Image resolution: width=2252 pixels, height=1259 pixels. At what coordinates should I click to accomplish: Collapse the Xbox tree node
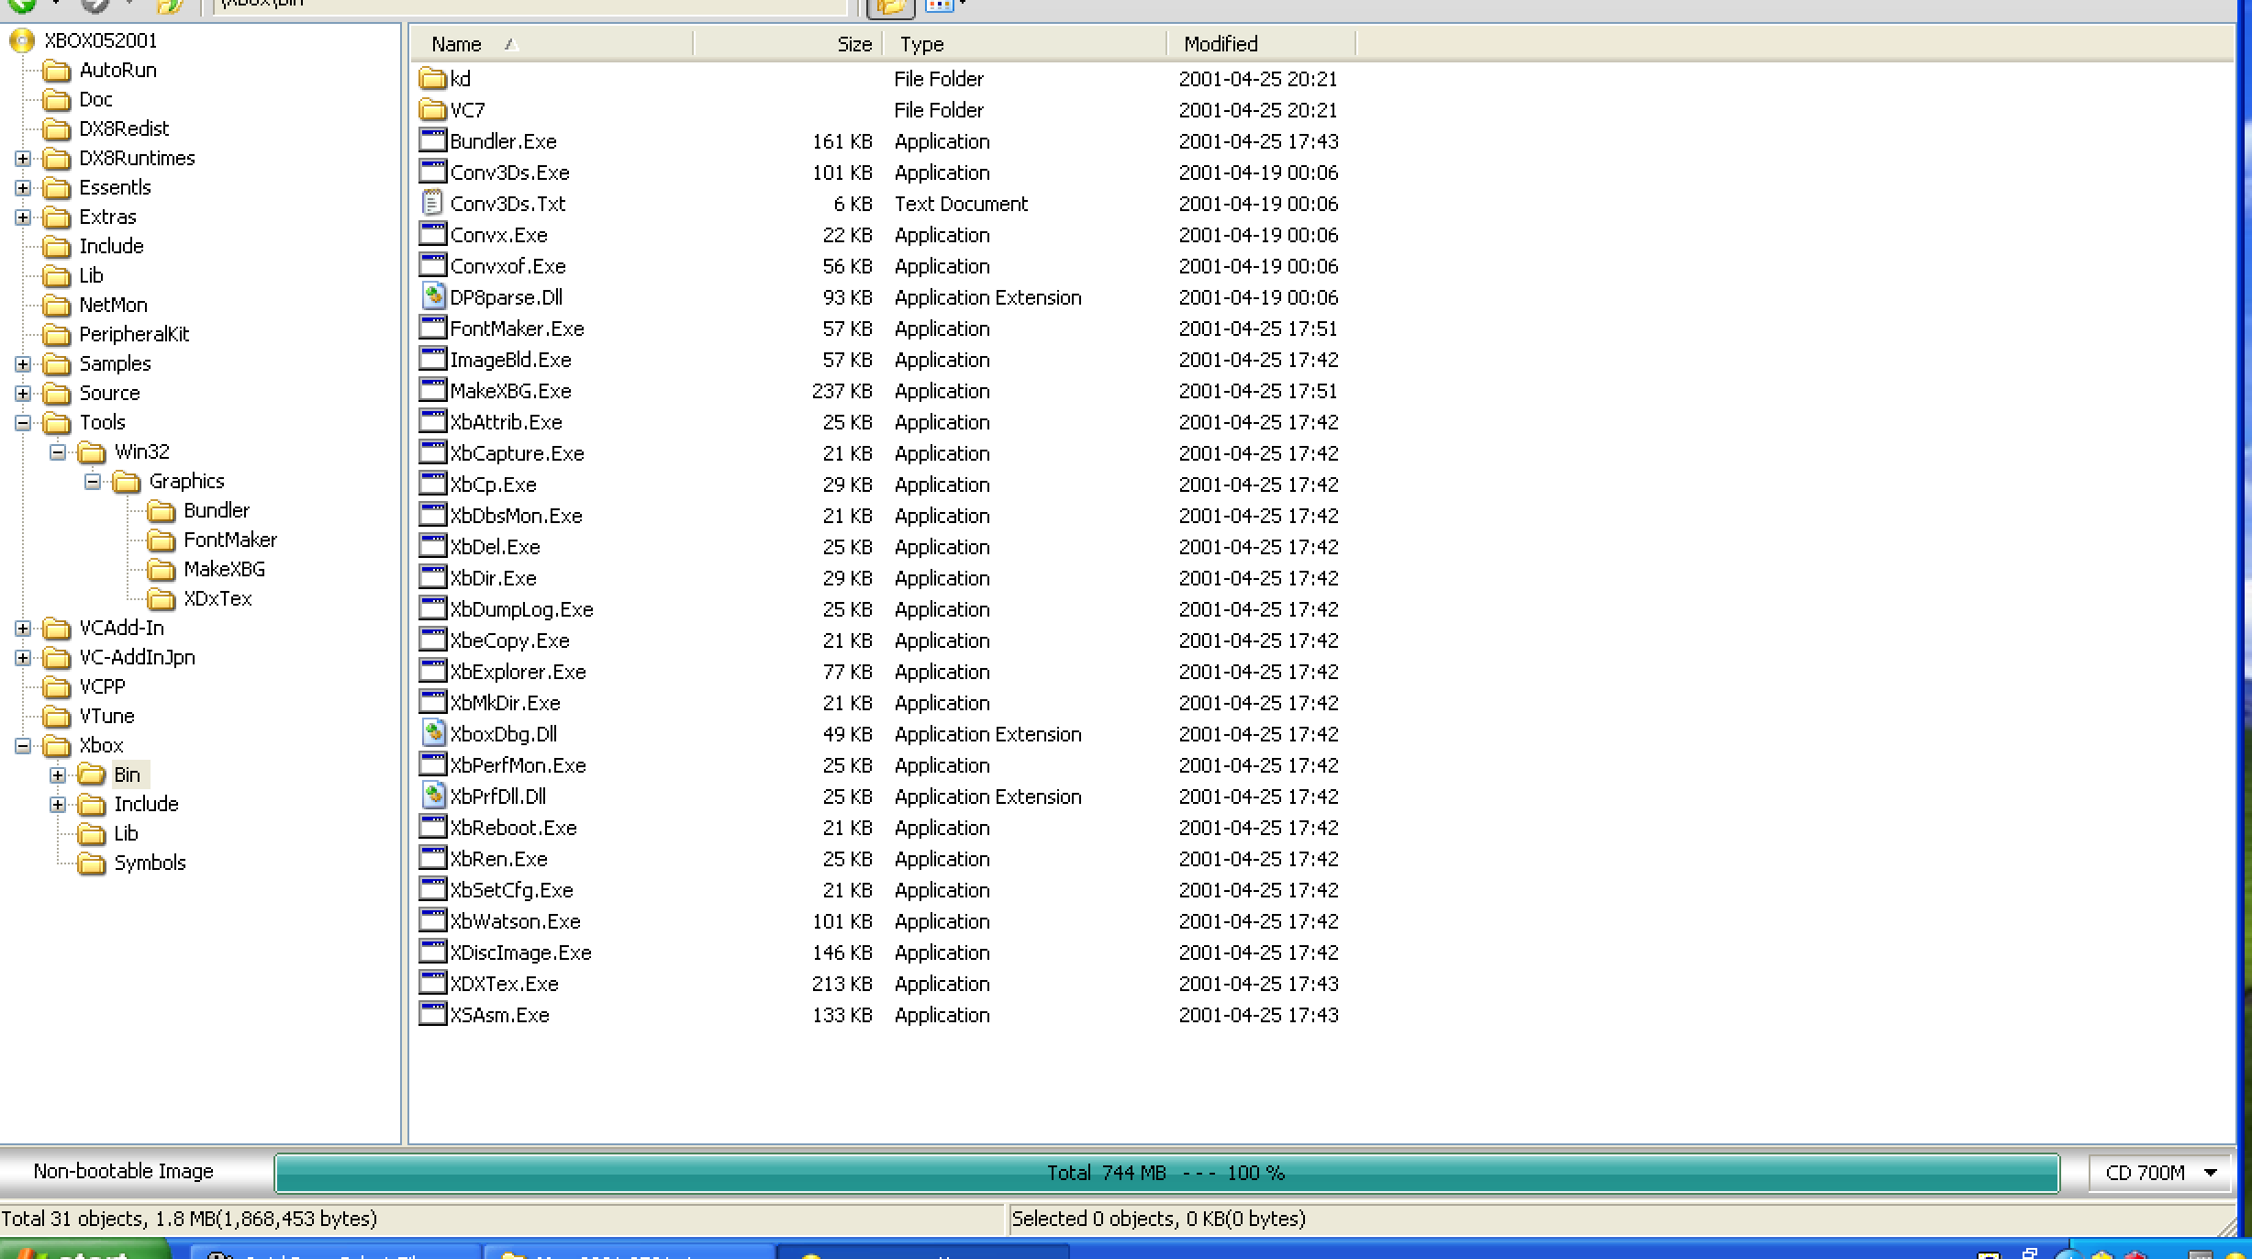tap(23, 746)
